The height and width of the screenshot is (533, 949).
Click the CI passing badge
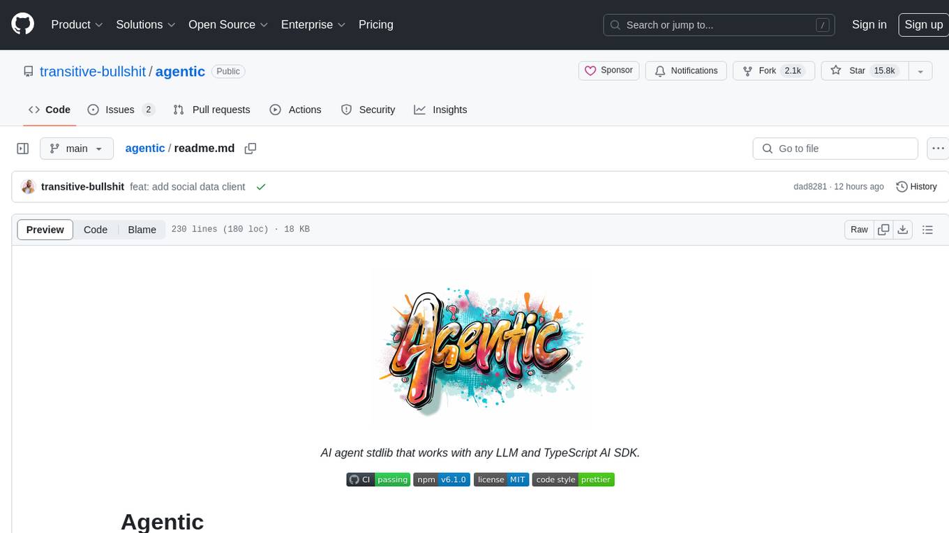(378, 479)
